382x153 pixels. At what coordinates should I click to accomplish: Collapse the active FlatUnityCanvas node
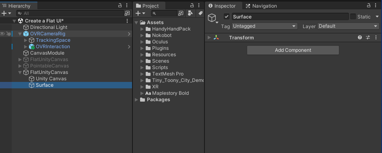(20, 72)
